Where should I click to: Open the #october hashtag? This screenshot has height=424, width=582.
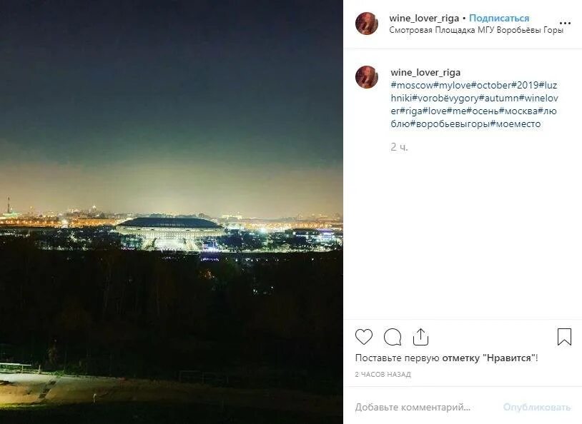pos(491,85)
